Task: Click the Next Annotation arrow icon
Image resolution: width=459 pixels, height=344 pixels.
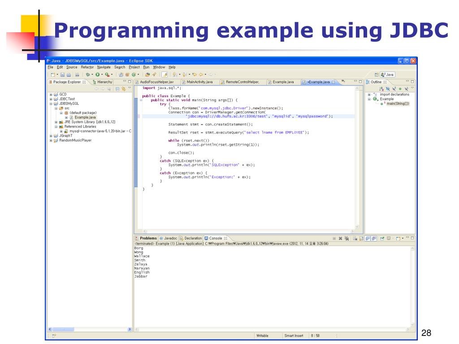Action: [174, 75]
